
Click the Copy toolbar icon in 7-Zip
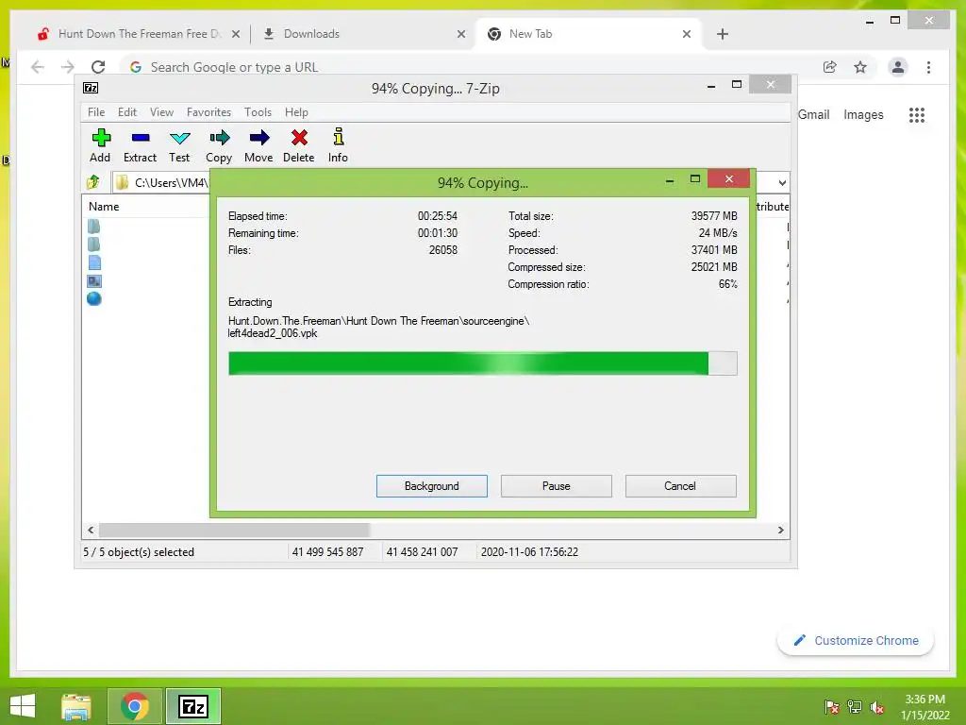(x=219, y=138)
